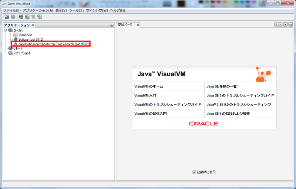The image size is (296, 189).
Task: Switch to the 開始ページ tab
Action: 125,25
